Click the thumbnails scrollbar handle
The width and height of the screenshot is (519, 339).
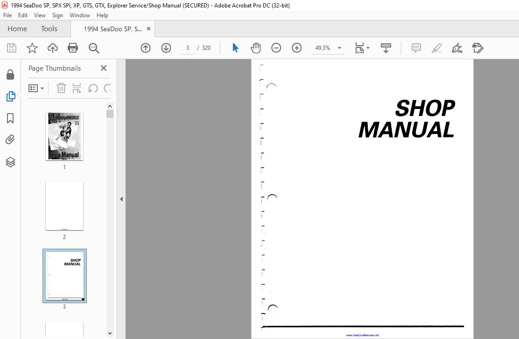[x=110, y=114]
